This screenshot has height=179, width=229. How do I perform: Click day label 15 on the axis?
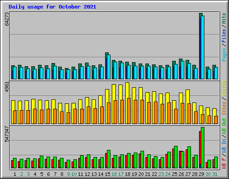click(x=107, y=174)
